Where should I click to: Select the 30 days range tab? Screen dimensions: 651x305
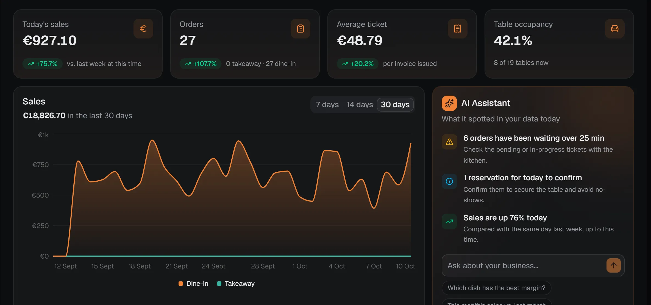pyautogui.click(x=395, y=105)
